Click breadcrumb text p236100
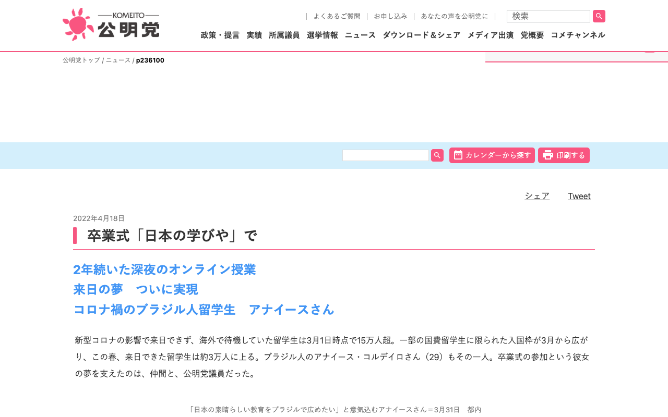Viewport: 668px width, 417px height. 150,60
